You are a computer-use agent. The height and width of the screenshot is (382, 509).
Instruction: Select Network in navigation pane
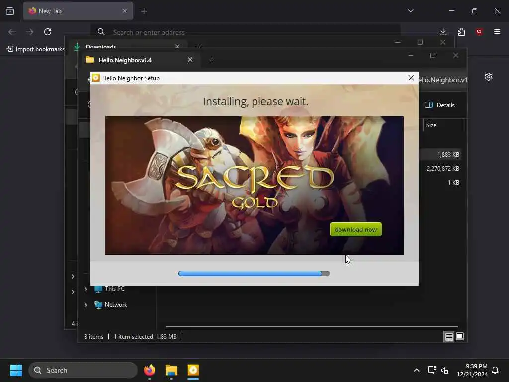[115, 305]
